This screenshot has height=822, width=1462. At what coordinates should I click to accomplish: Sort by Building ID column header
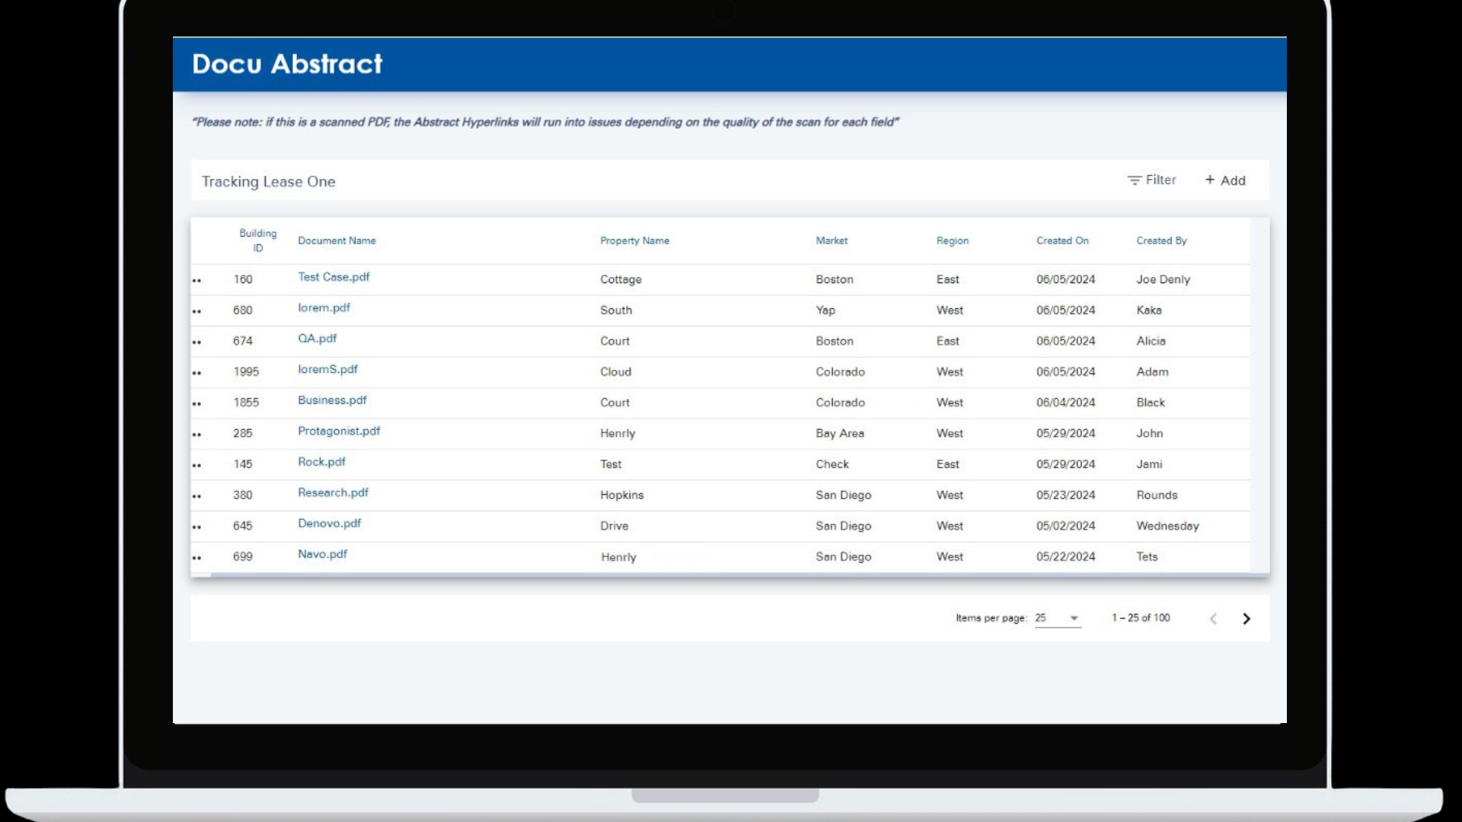click(x=258, y=241)
